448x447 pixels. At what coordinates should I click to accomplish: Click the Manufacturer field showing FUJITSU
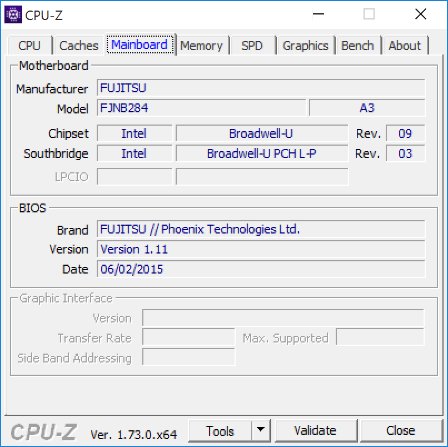(261, 88)
